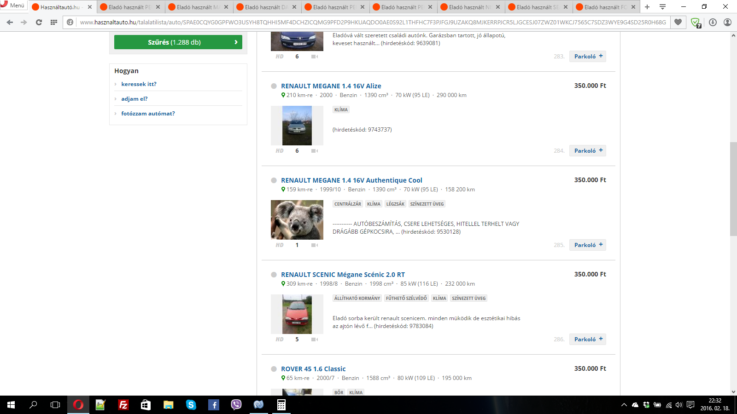This screenshot has width=737, height=414.
Task: Open the RENAULT MEGANE Authentique Cool listing
Action: tap(351, 180)
